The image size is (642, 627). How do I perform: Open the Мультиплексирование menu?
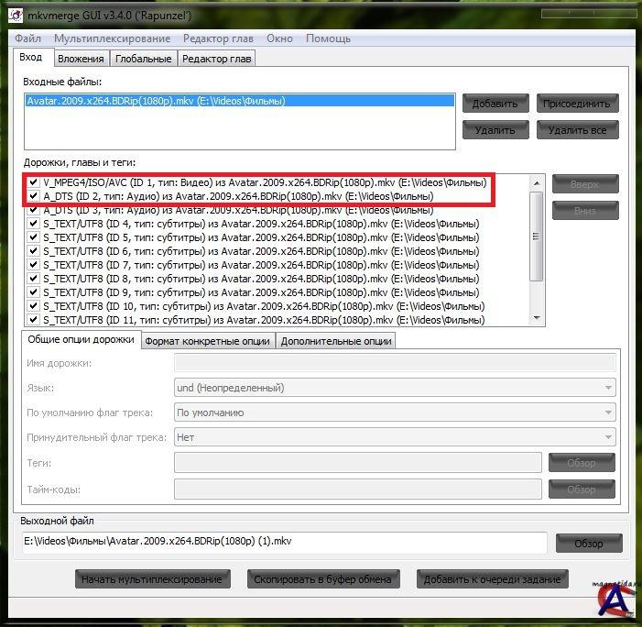112,38
